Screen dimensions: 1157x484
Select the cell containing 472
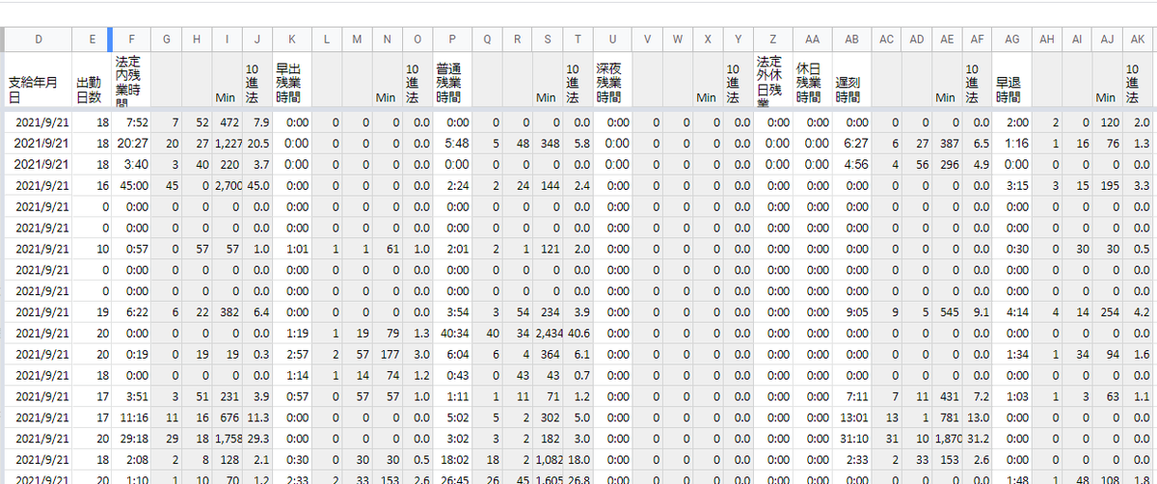coord(227,122)
